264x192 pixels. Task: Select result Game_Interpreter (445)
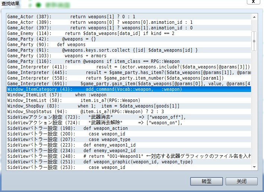tap(129, 73)
